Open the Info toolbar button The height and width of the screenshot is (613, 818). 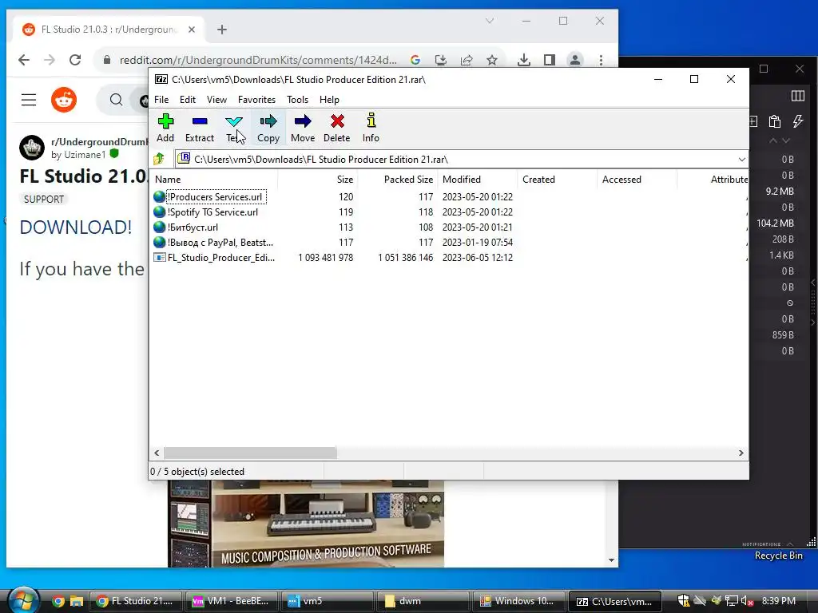371,128
